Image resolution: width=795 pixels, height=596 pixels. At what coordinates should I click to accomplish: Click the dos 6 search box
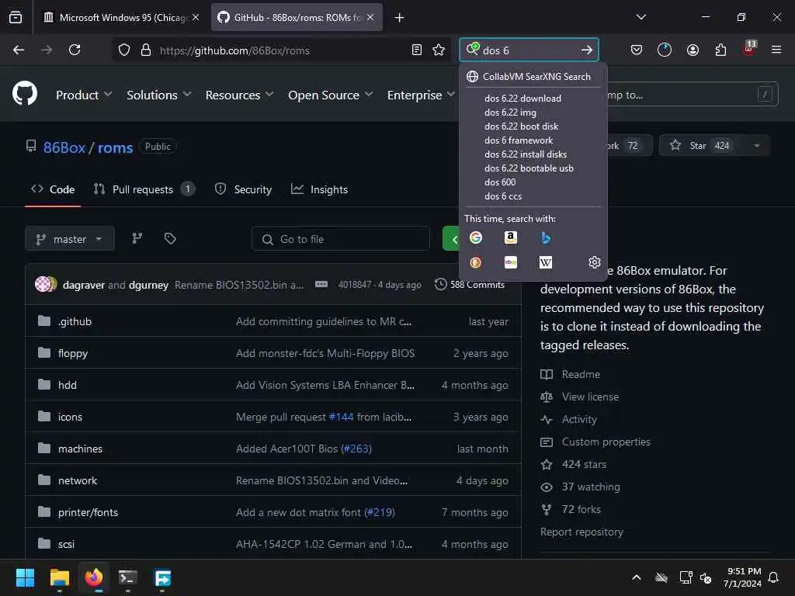[x=527, y=50]
